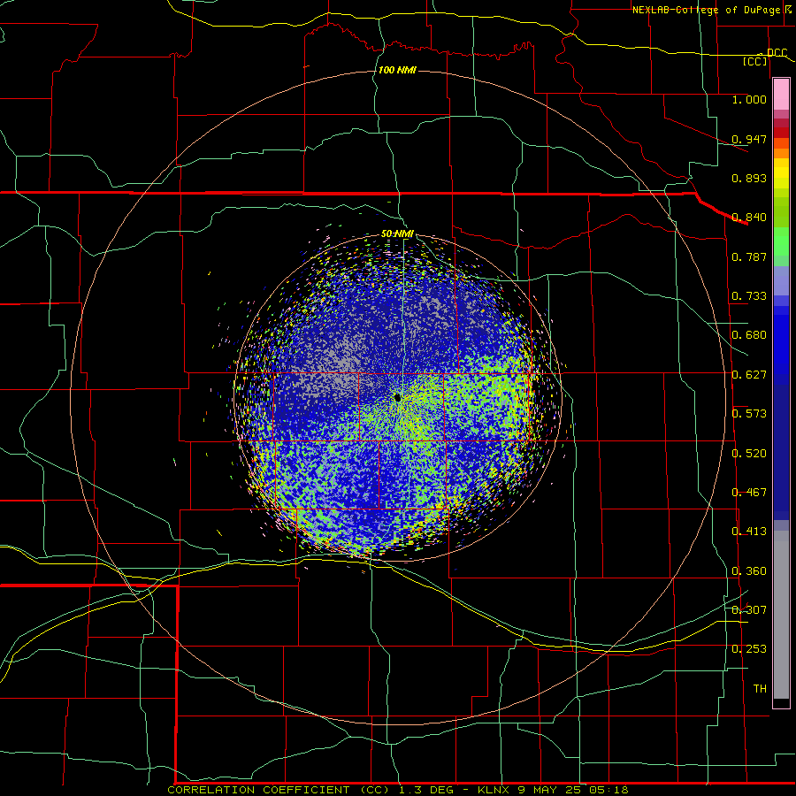Click the KLNX station identifier in footer
The image size is (796, 796).
coord(495,790)
